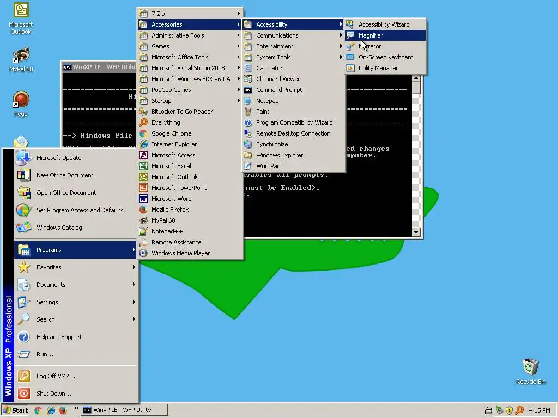The width and height of the screenshot is (558, 418).
Task: Launch Microsoft Excel icon
Action: coord(143,166)
